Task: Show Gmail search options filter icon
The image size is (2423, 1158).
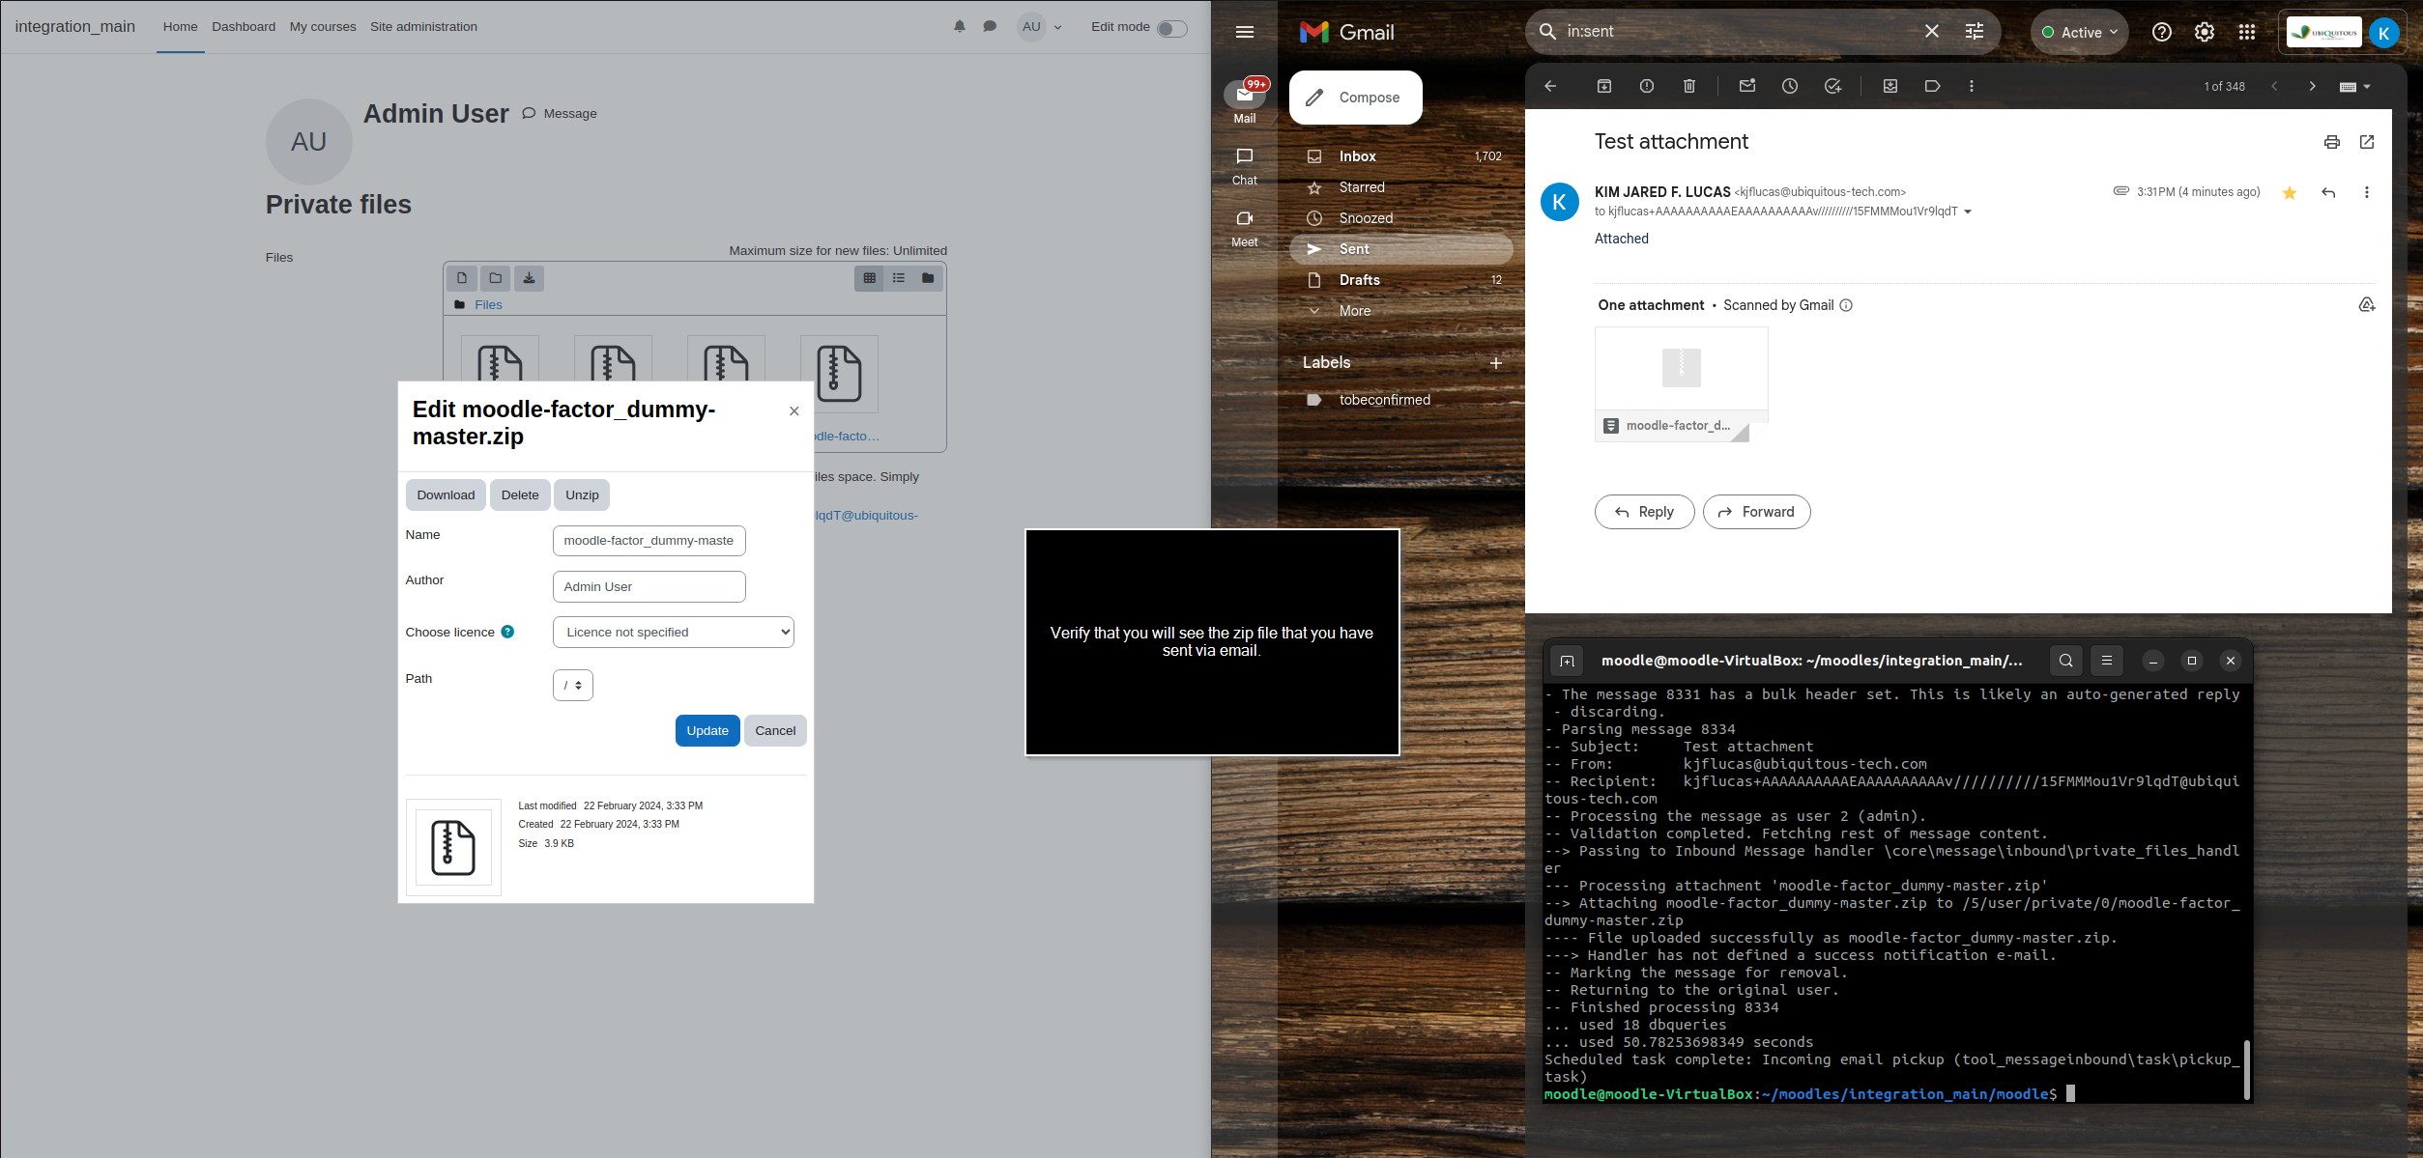Action: [1975, 31]
